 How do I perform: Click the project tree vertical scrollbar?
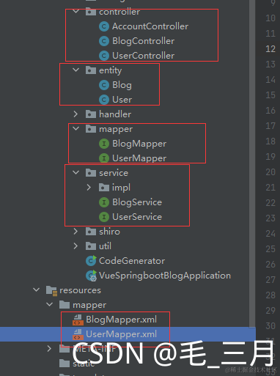click(252, 163)
